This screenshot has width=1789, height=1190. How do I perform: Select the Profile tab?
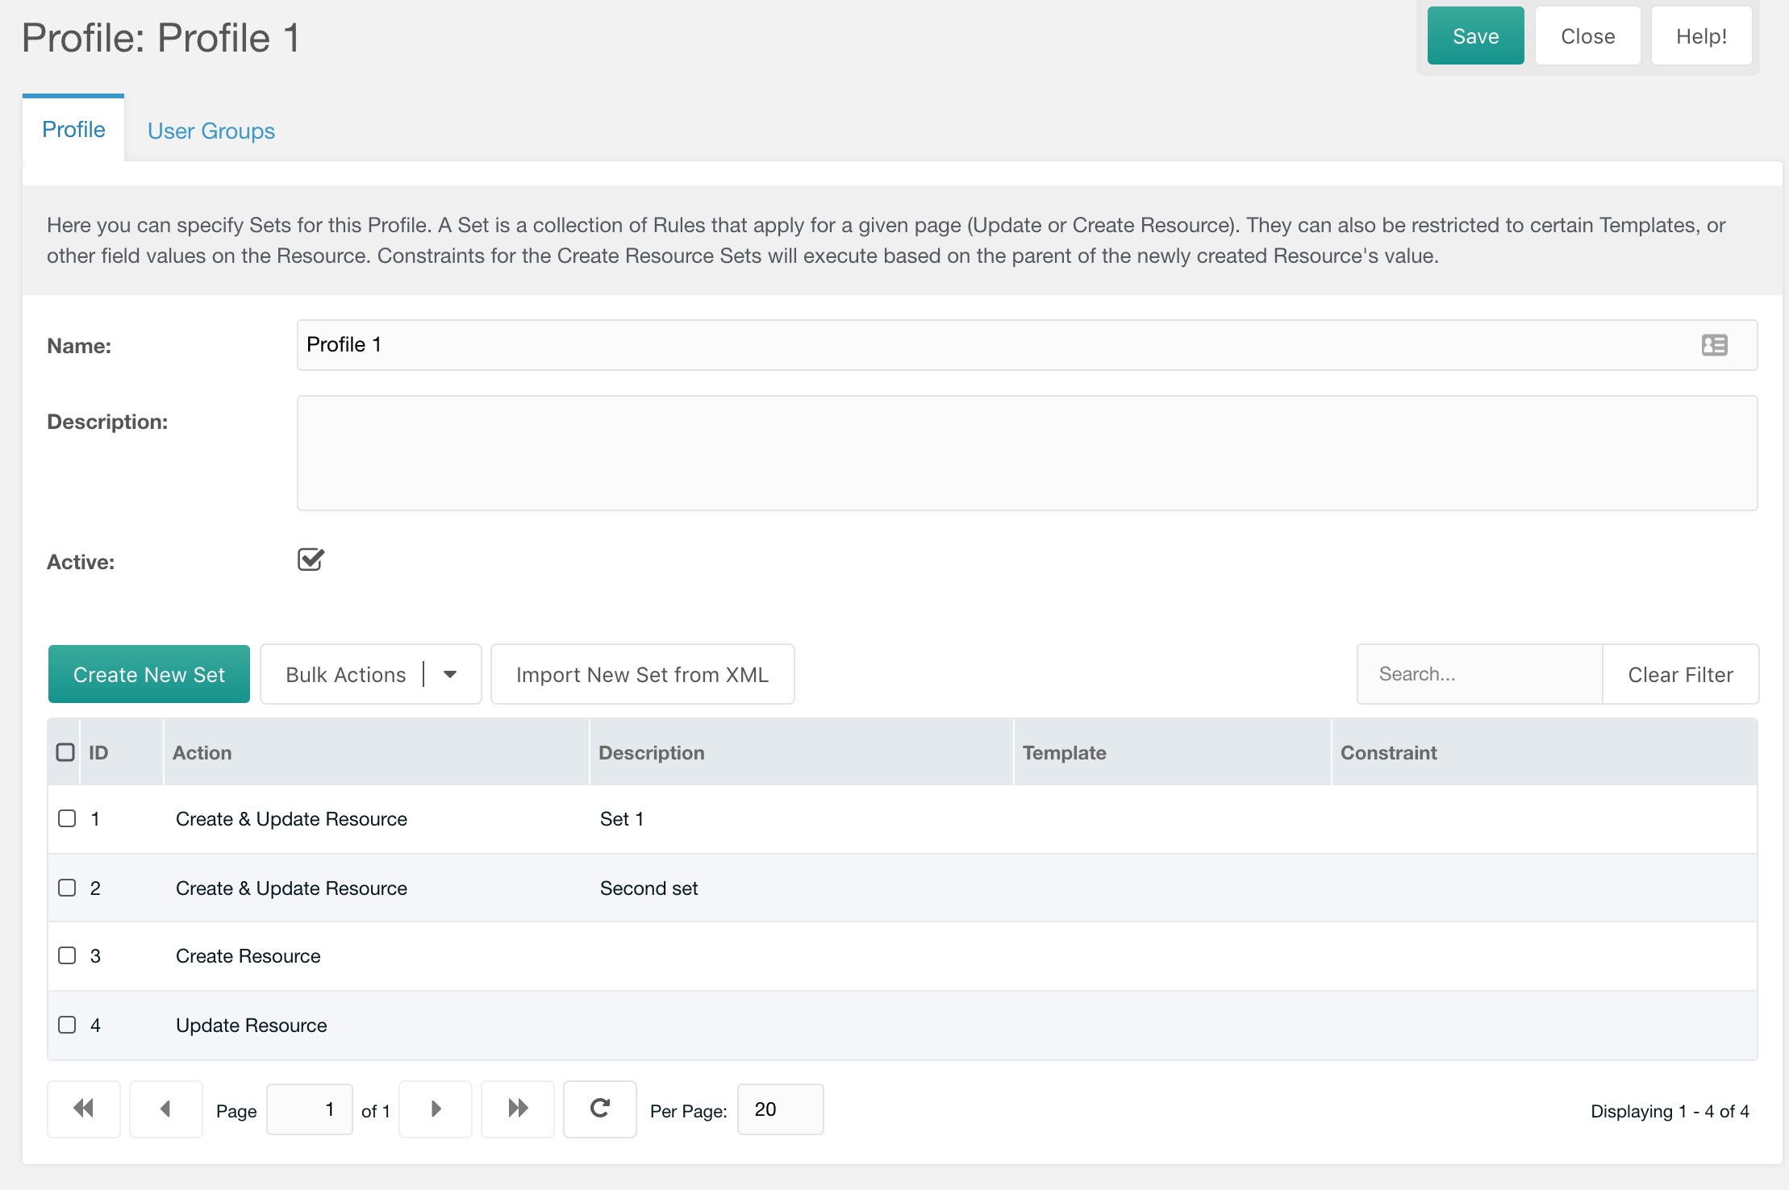point(73,129)
